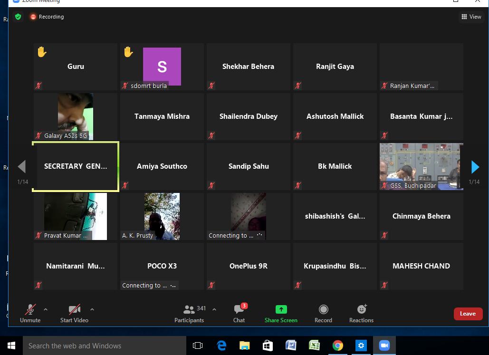Screen dimensions: 489x355
Task: Click muted mic icon on Shekhar Behera tile
Action: click(212, 86)
